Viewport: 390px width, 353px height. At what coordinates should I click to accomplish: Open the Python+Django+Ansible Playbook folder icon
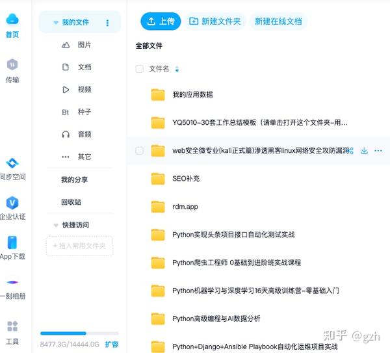pyautogui.click(x=158, y=346)
